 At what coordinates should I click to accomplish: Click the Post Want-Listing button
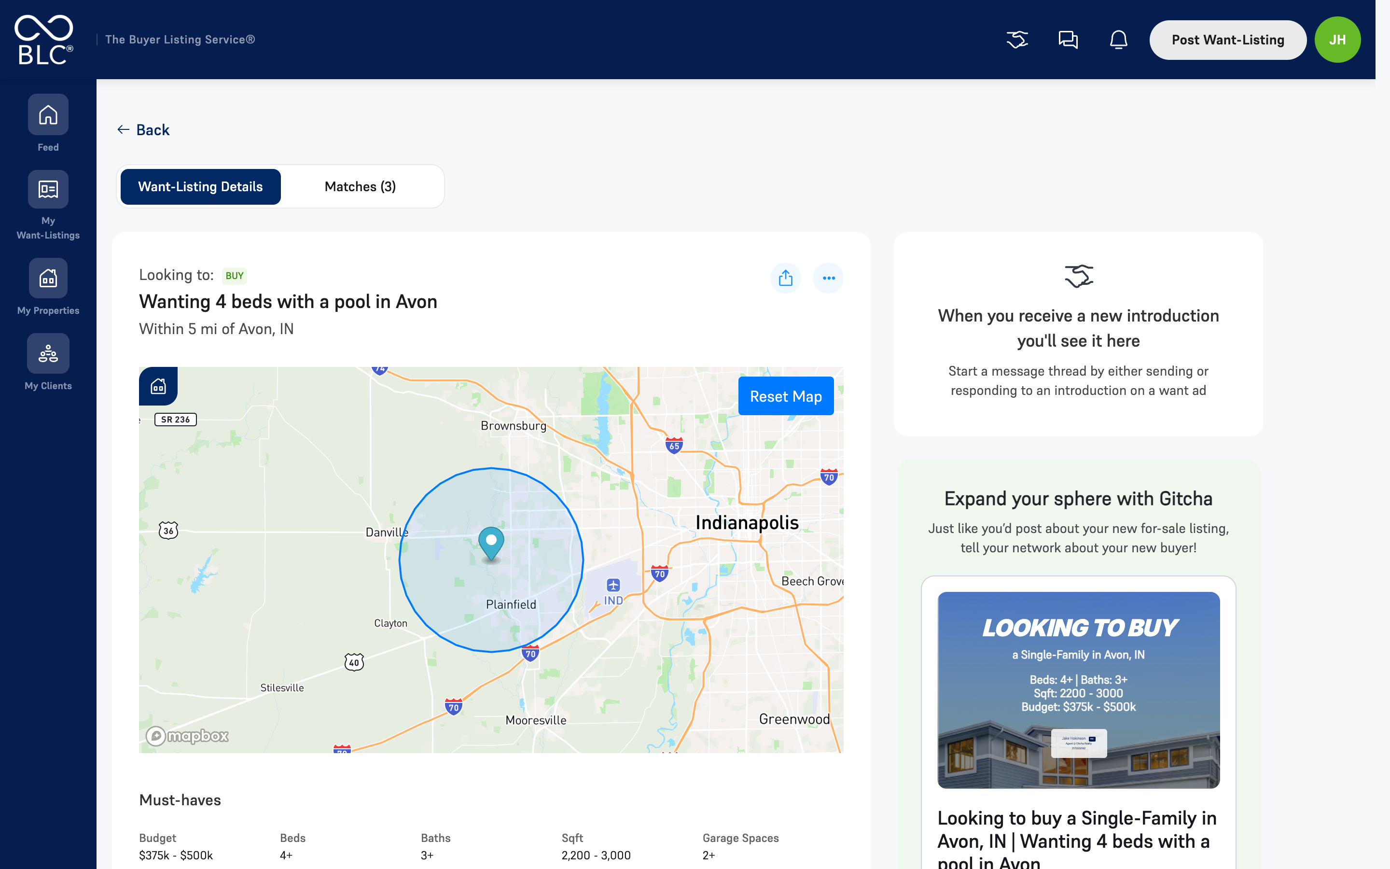pyautogui.click(x=1227, y=40)
